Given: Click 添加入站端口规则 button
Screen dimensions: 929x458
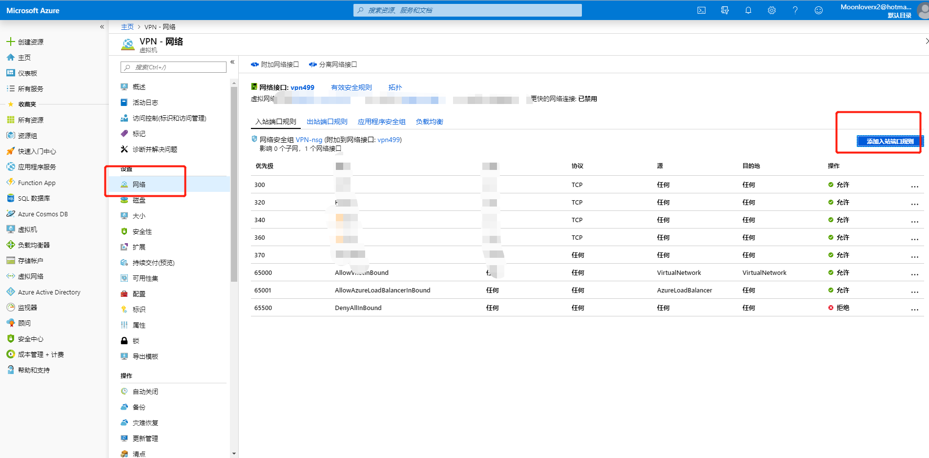Looking at the screenshot, I should [890, 141].
